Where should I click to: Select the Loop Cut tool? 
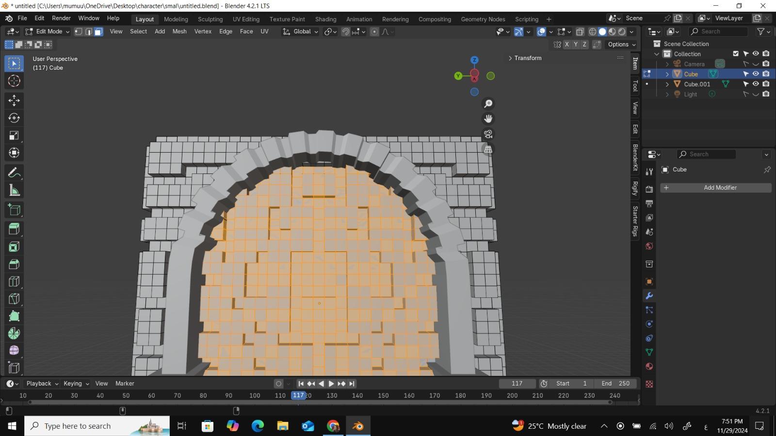click(x=14, y=281)
